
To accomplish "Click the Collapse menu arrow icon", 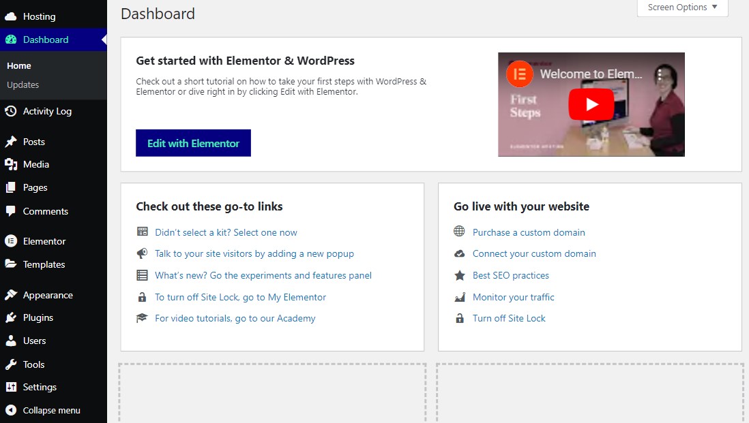I will [11, 410].
